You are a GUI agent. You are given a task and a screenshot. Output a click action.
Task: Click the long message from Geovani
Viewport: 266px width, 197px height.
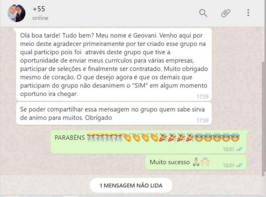[x=114, y=65]
